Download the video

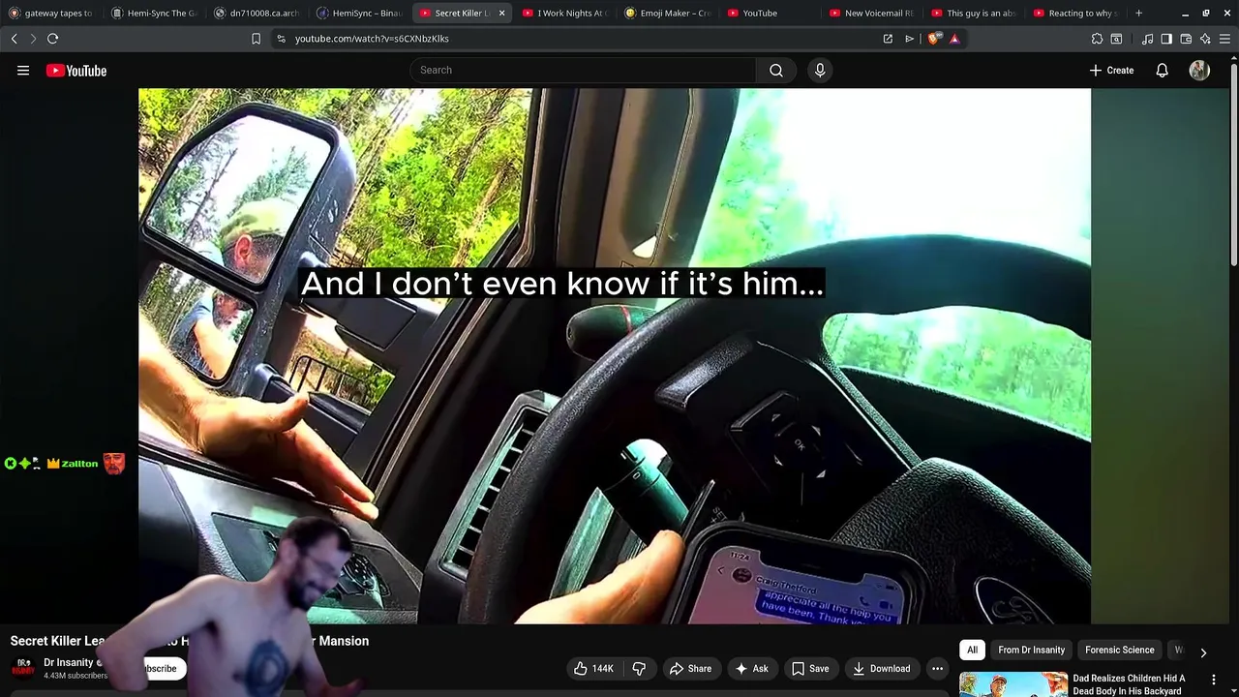(881, 668)
